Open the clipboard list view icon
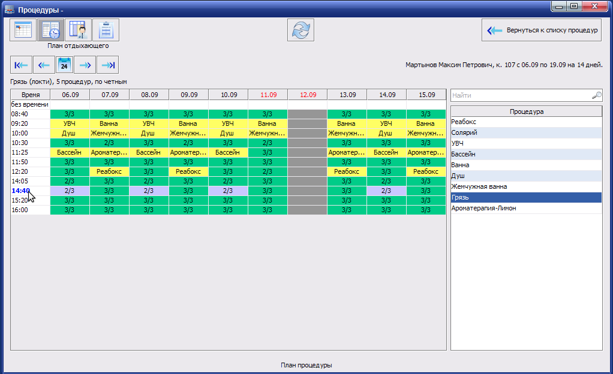 [x=106, y=30]
